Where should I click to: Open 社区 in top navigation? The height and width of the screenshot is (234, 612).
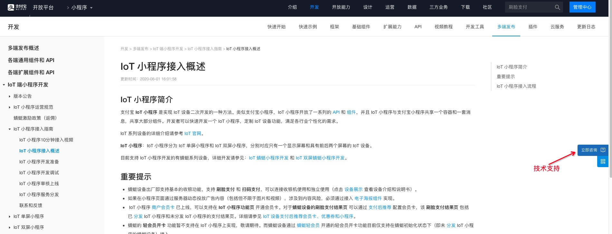click(x=487, y=7)
